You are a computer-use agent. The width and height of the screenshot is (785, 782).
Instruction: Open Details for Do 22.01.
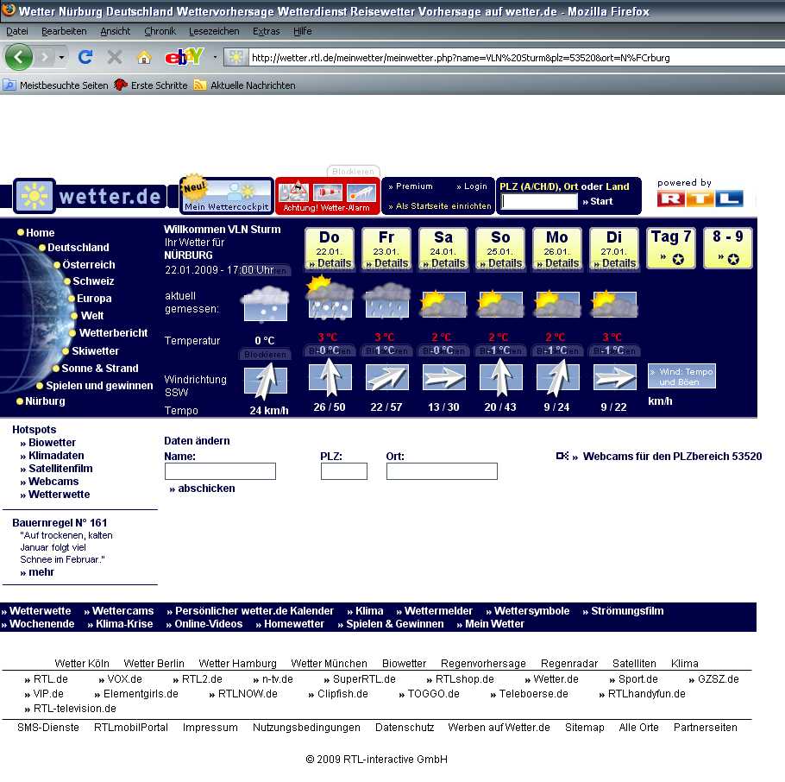click(330, 263)
